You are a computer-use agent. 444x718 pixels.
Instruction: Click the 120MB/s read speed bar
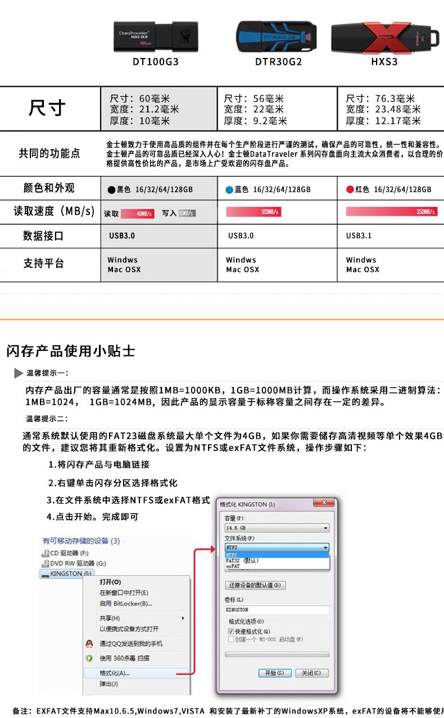click(253, 212)
